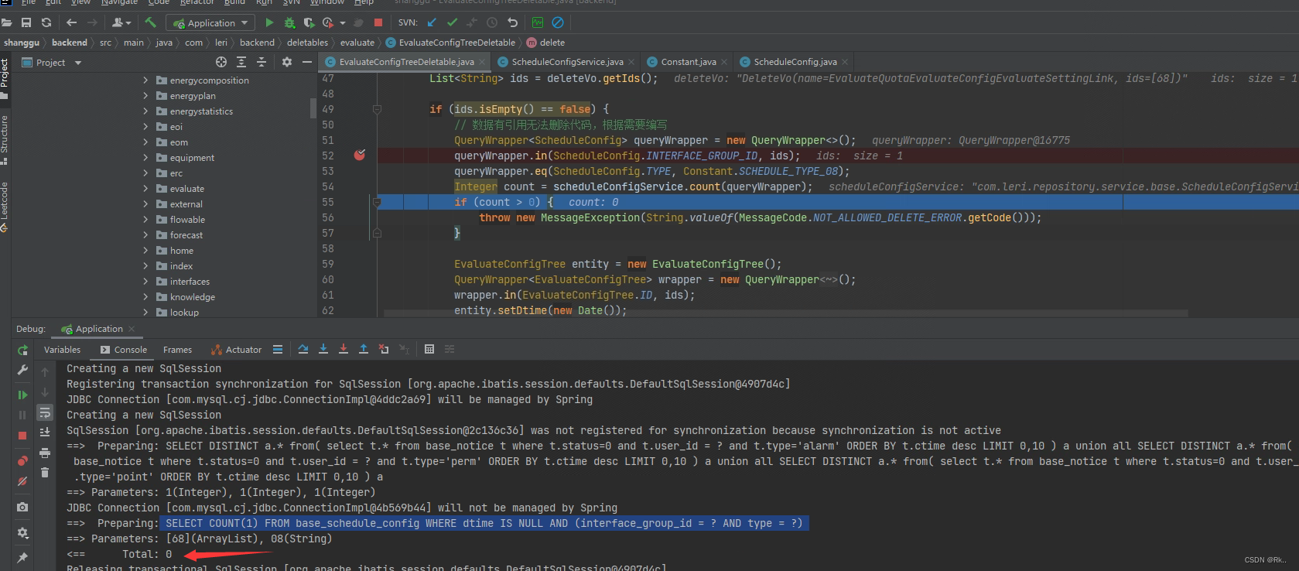This screenshot has width=1299, height=571.
Task: Switch to the ScheduleConfig.java editor tab
Action: tap(795, 62)
